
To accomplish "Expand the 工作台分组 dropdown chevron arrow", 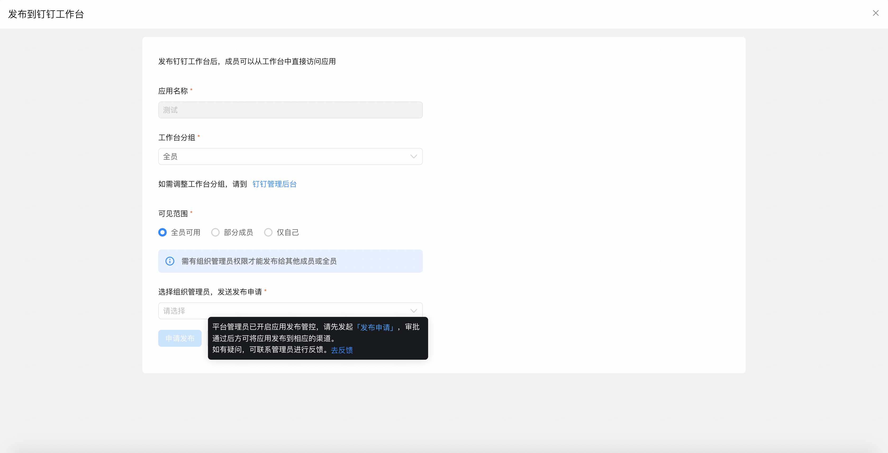I will coord(414,157).
